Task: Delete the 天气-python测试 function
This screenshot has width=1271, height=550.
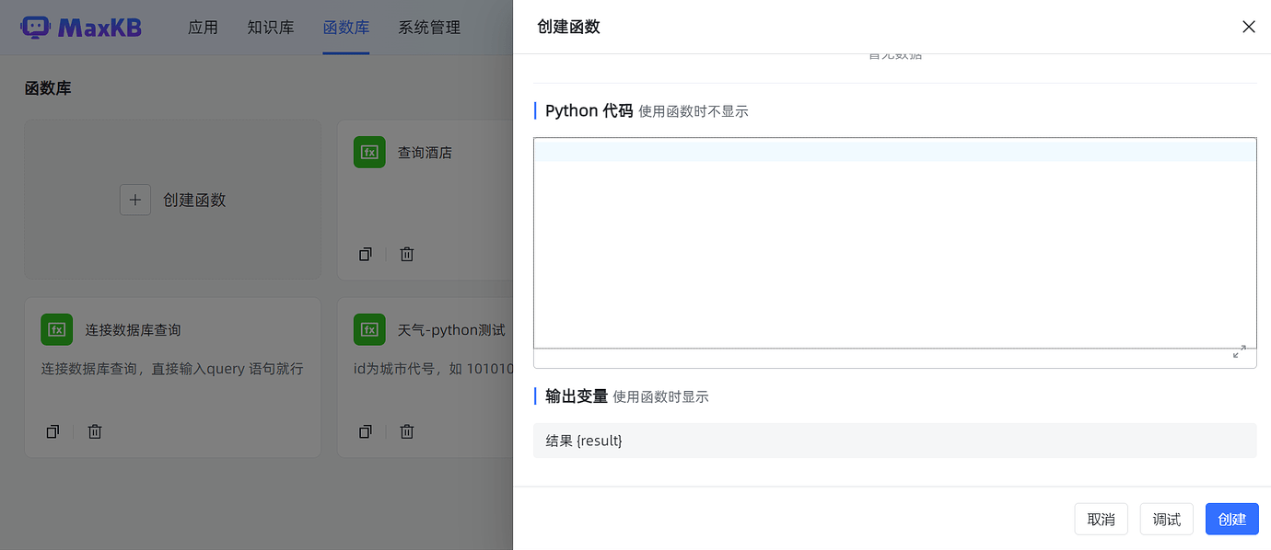Action: point(407,430)
